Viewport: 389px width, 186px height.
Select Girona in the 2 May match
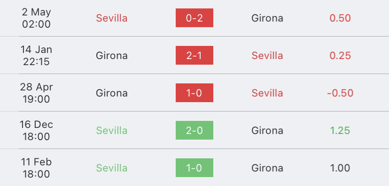pyautogui.click(x=267, y=18)
